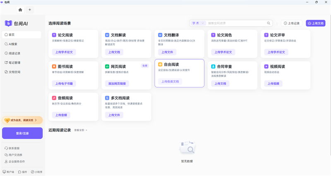This screenshot has width=331, height=176.
Task: Click the 合同审查 card icon
Action: [213, 66]
